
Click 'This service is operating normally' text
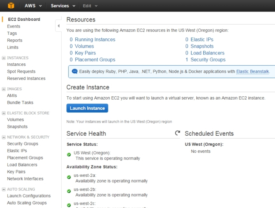click(108, 158)
